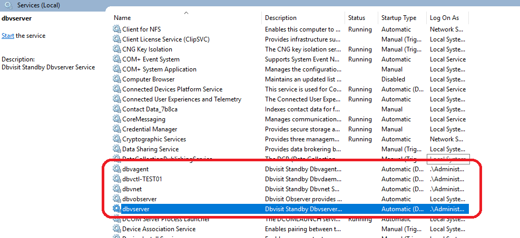This screenshot has height=238, width=520.
Task: Click the dbvserver heading in left pane
Action: (16, 18)
